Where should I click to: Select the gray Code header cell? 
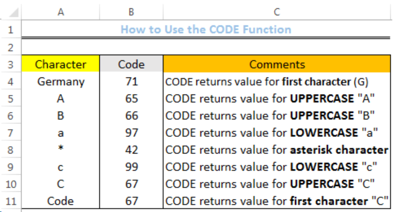[x=131, y=64]
